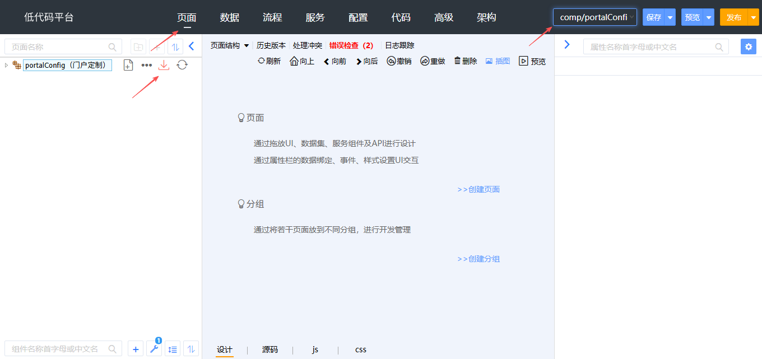762x359 pixels.
Task: Click the plus add component icon
Action: [136, 349]
